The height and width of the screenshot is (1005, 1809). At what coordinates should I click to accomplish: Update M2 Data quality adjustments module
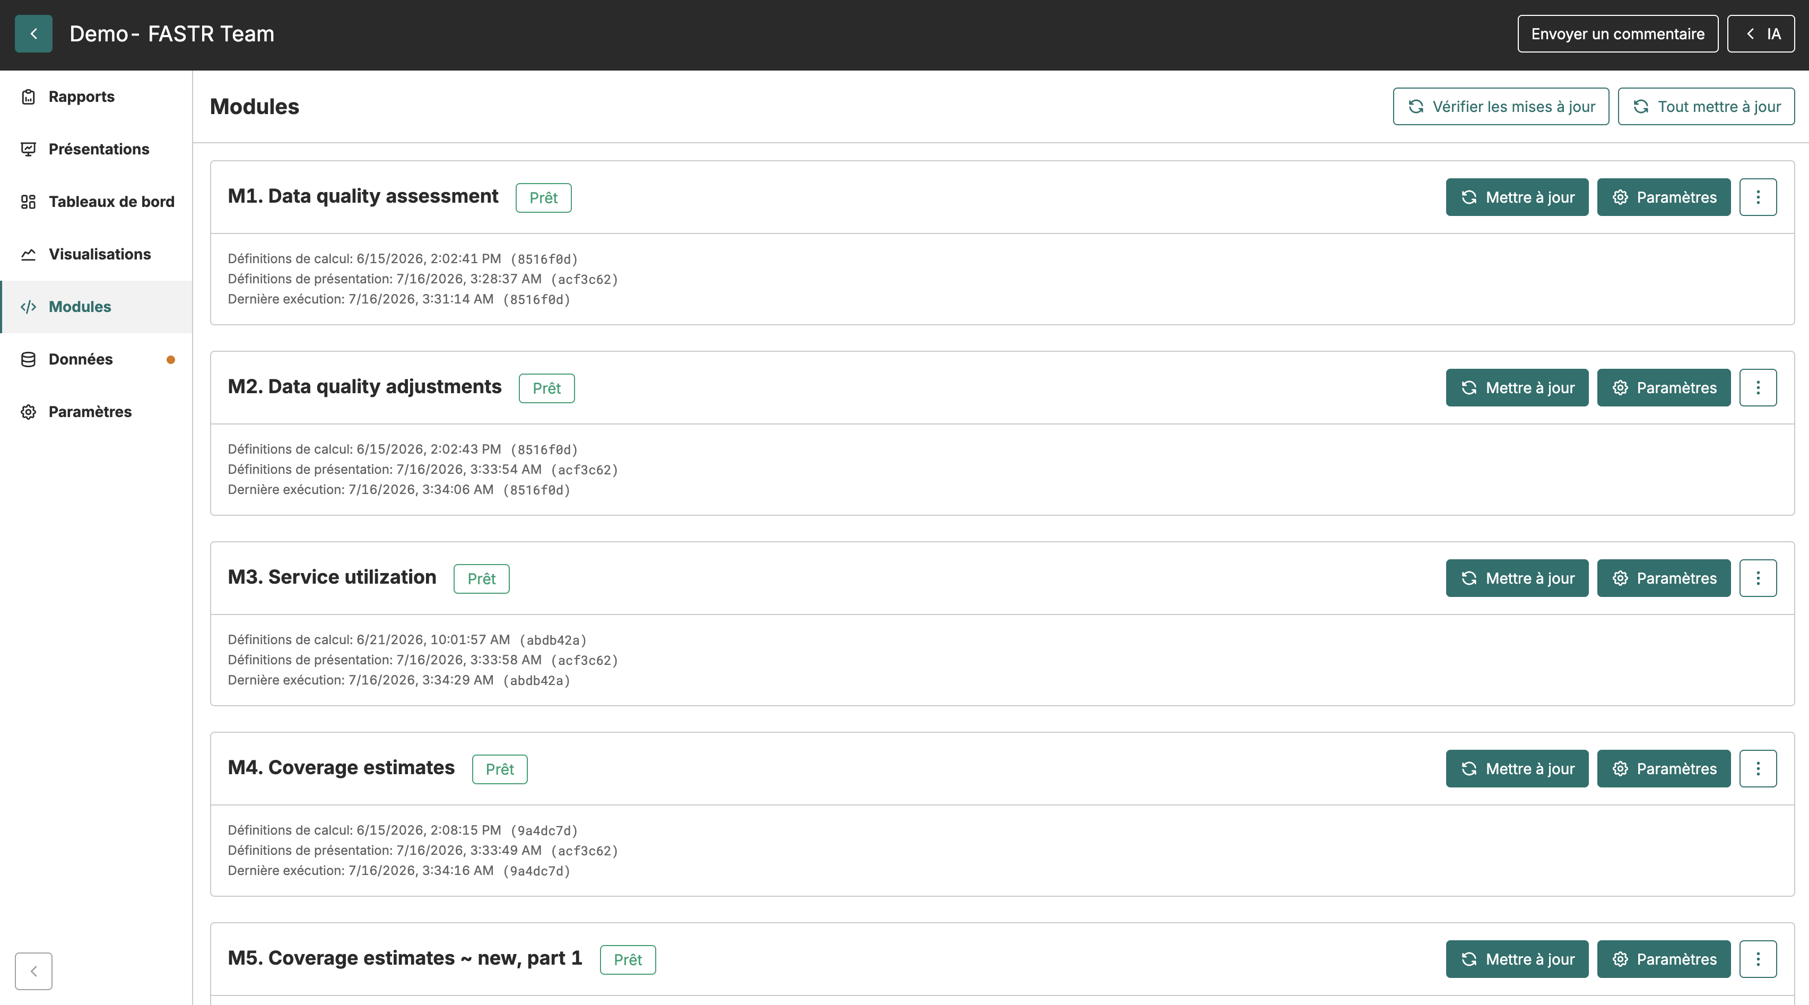[x=1517, y=388]
